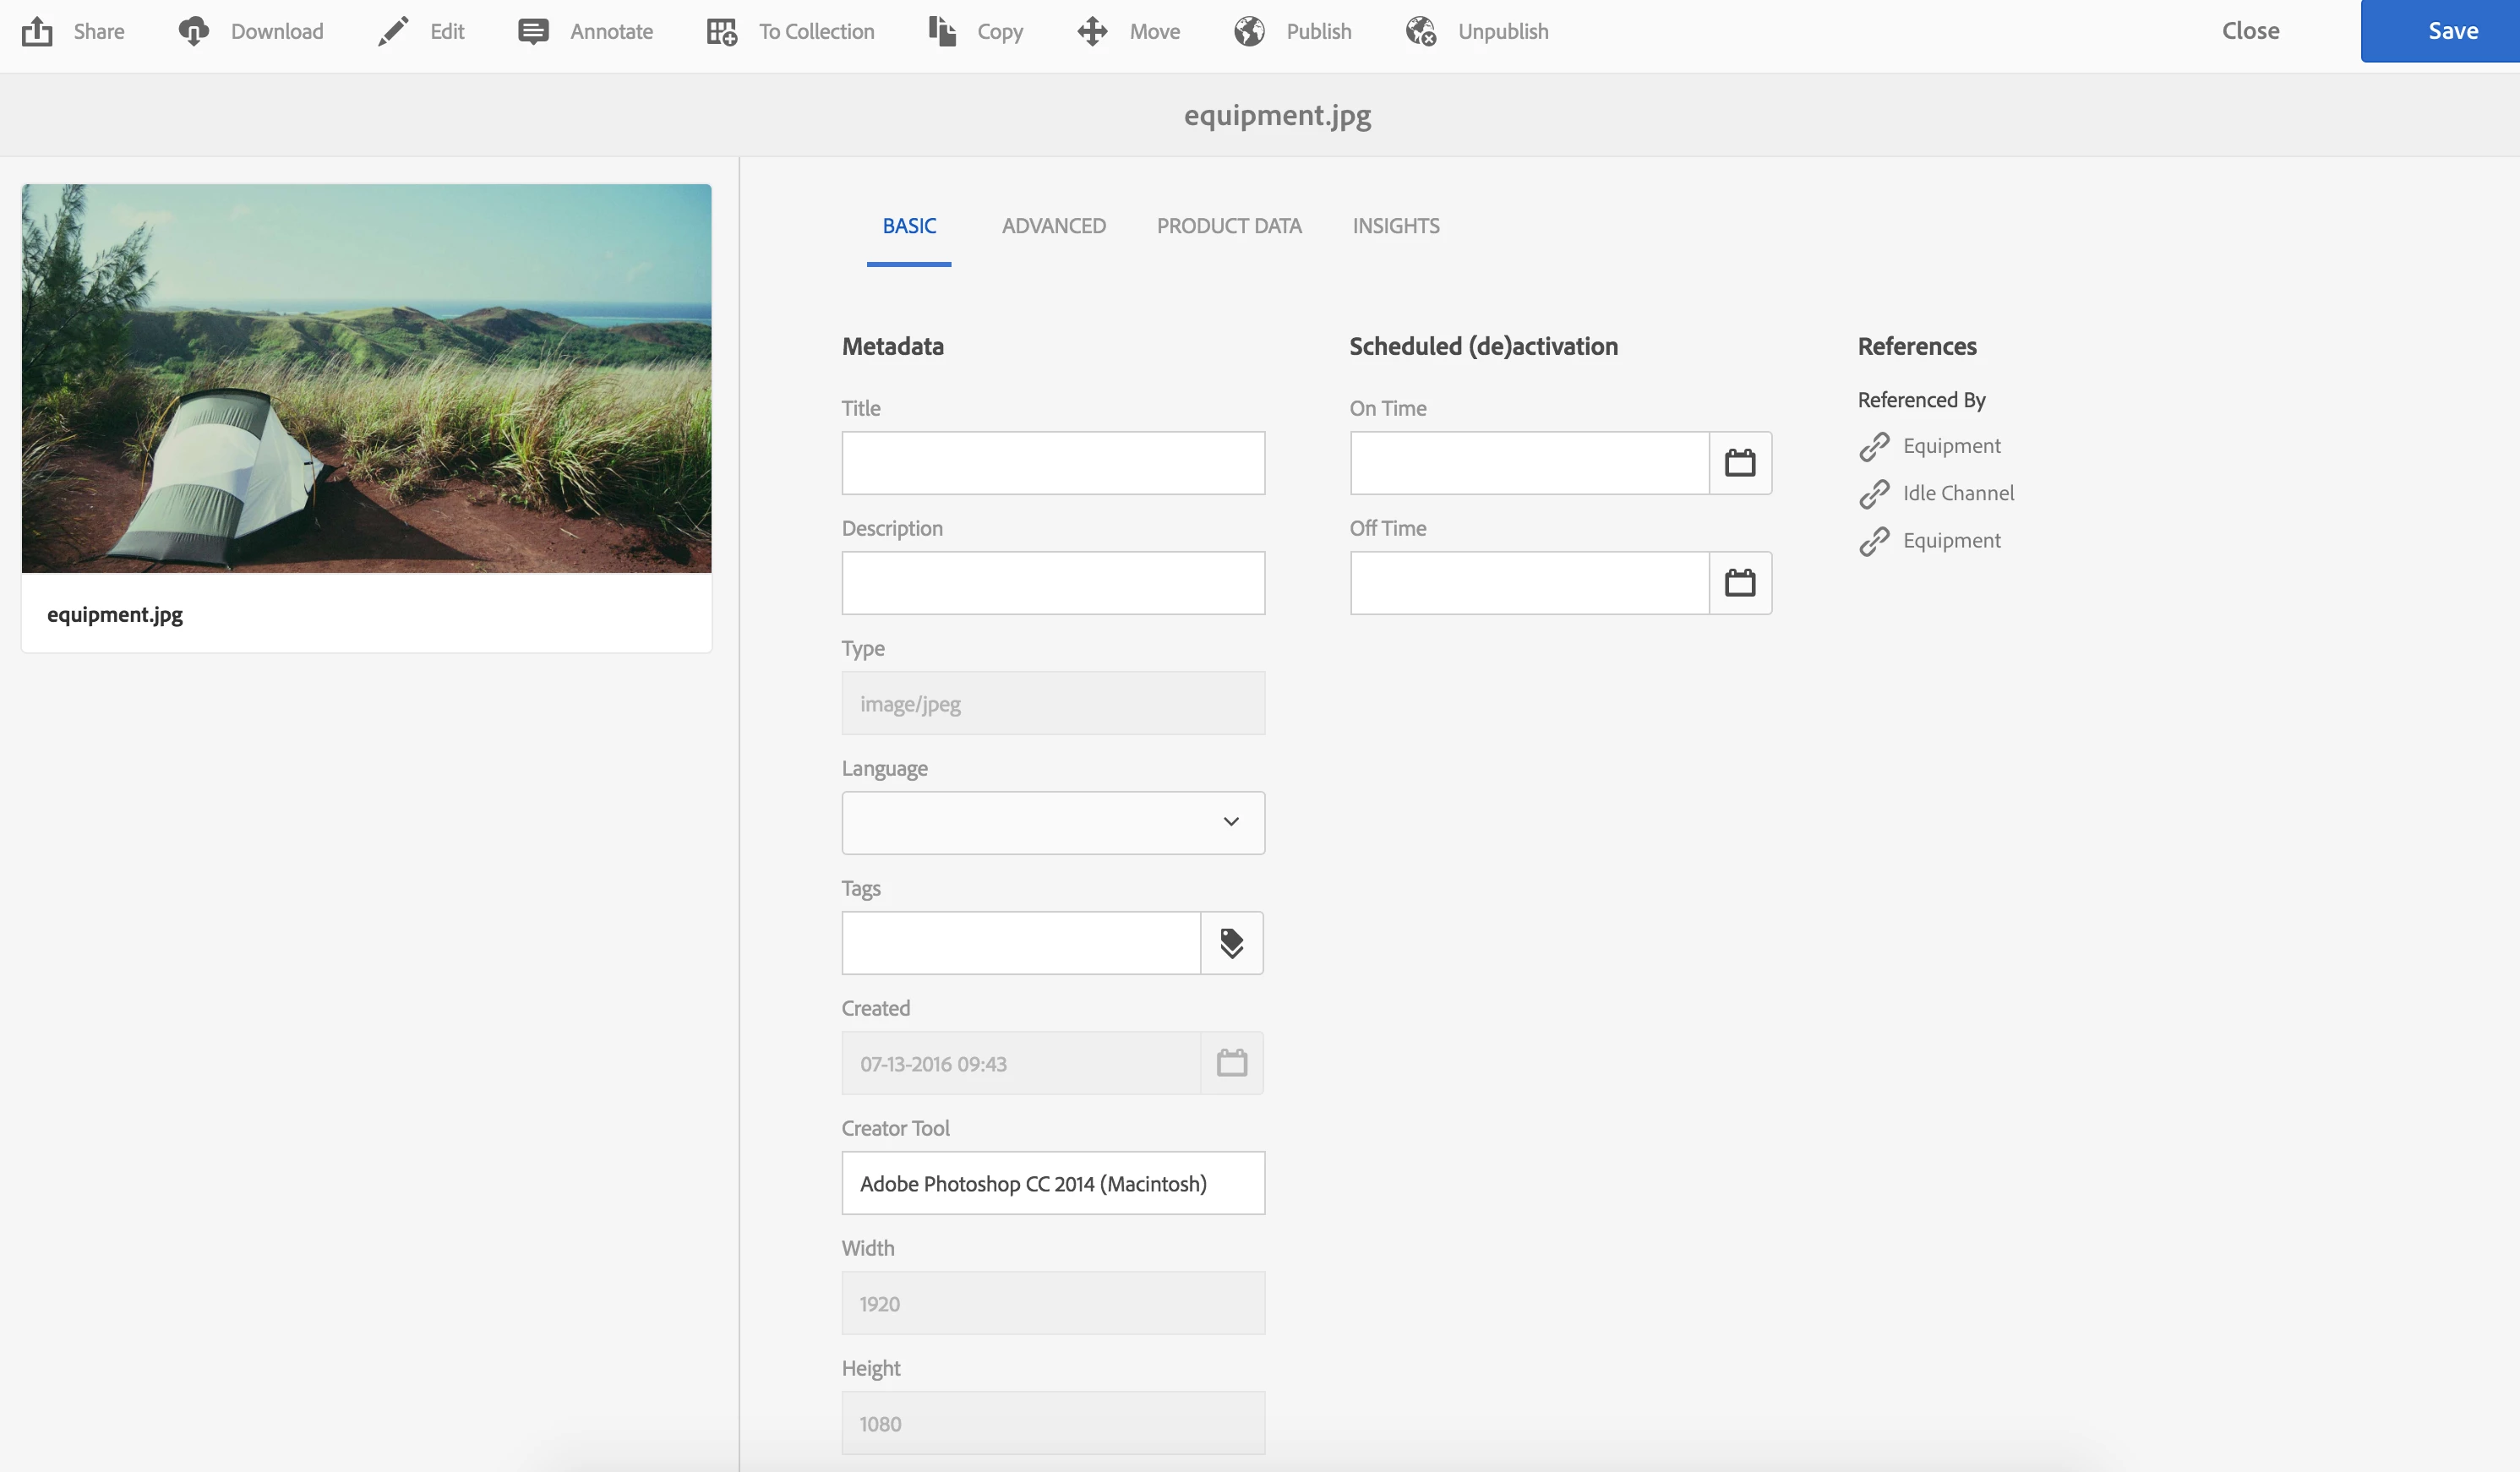This screenshot has width=2520, height=1472.
Task: Open the Idle Channel reference link
Action: 1957,493
